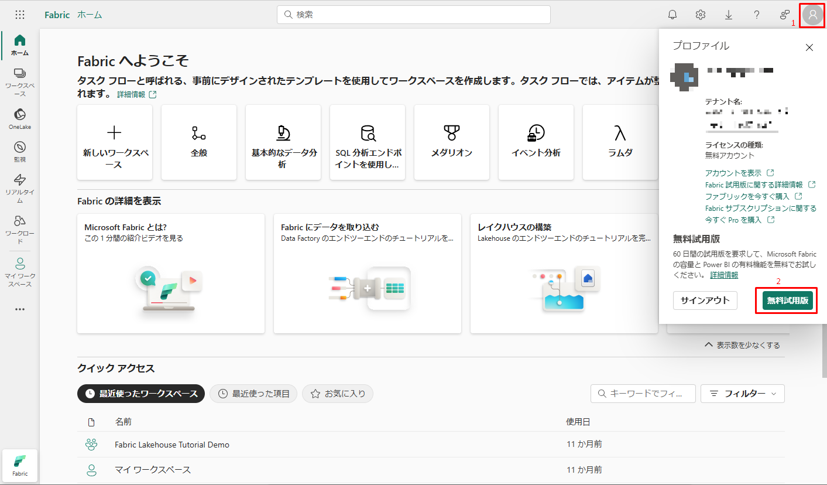Click the 検索 search box
Image resolution: width=827 pixels, height=485 pixels.
(x=413, y=15)
